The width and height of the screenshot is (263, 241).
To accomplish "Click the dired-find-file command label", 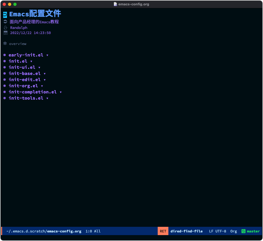I will point(187,231).
